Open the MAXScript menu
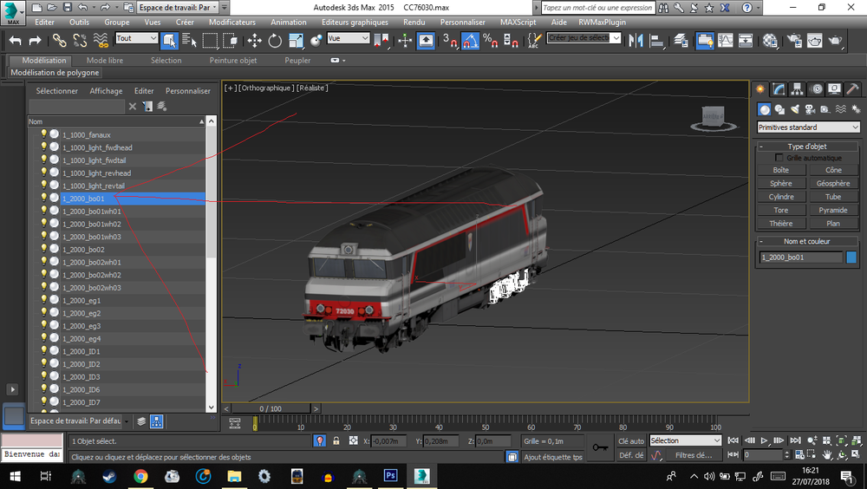The height and width of the screenshot is (489, 867). coord(518,23)
